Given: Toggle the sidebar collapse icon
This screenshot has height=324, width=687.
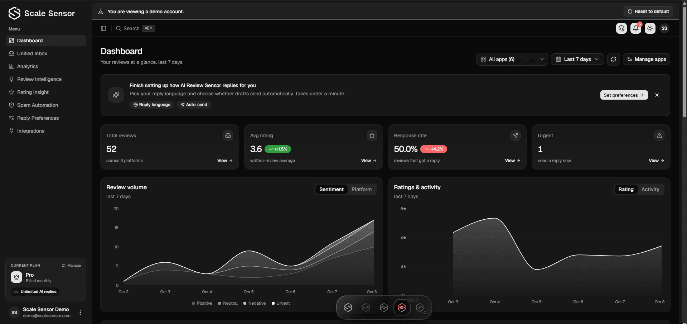Looking at the screenshot, I should point(103,28).
